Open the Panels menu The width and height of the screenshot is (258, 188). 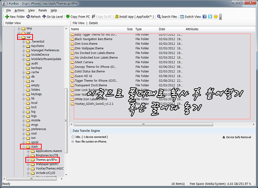pos(43,10)
